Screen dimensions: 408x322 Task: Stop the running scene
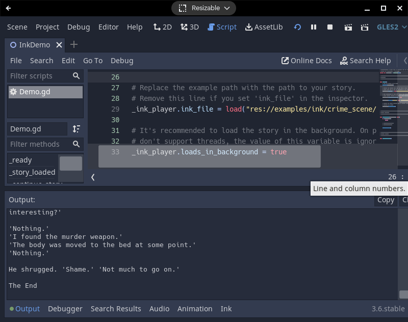click(x=330, y=27)
